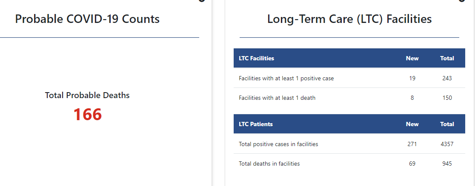Click the 243 total facilities value

click(447, 78)
